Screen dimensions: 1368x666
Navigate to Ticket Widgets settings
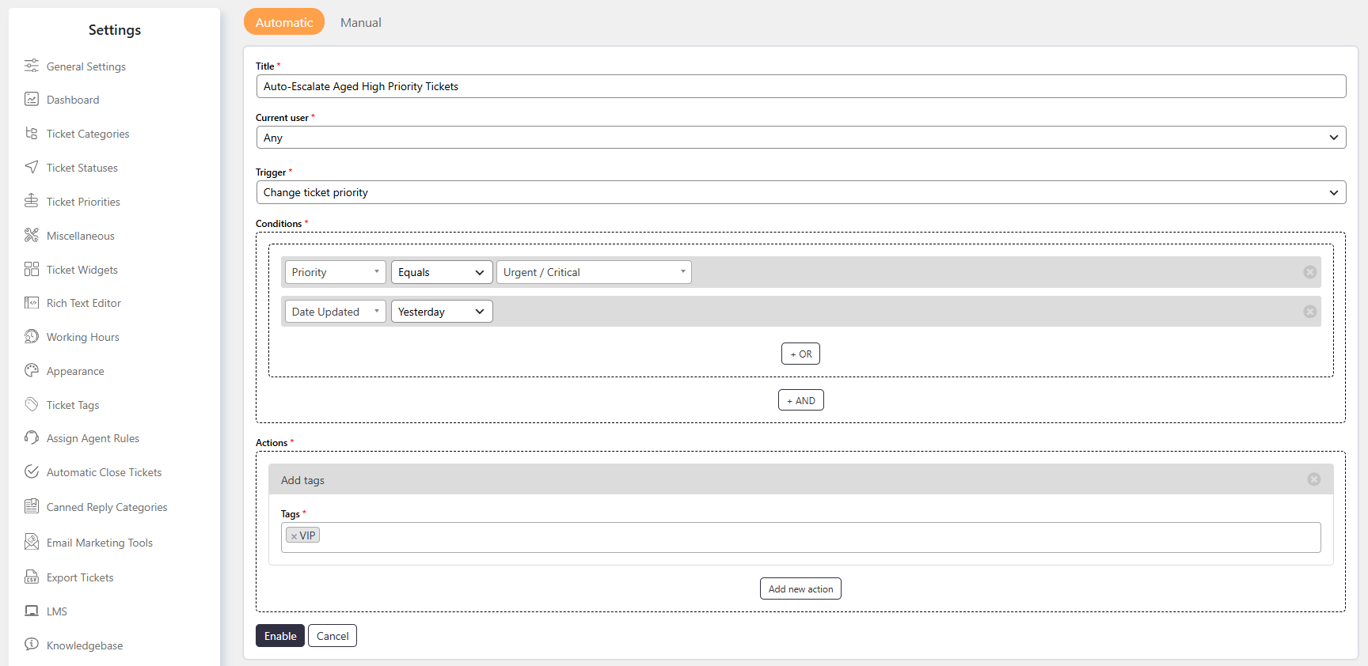82,270
